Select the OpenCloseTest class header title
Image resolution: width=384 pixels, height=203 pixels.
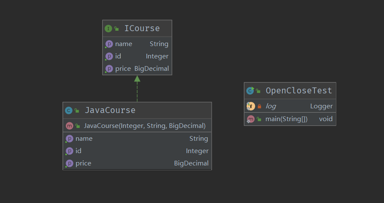(x=299, y=90)
